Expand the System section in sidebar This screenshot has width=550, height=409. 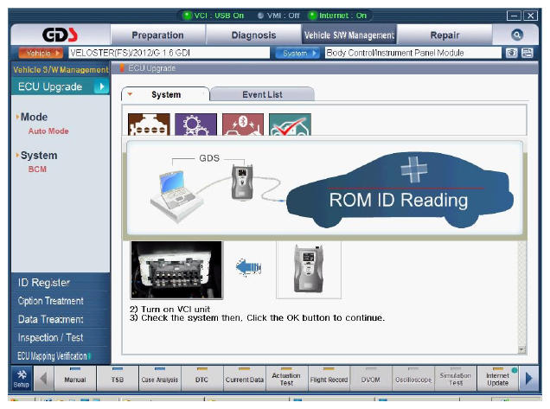[36, 155]
